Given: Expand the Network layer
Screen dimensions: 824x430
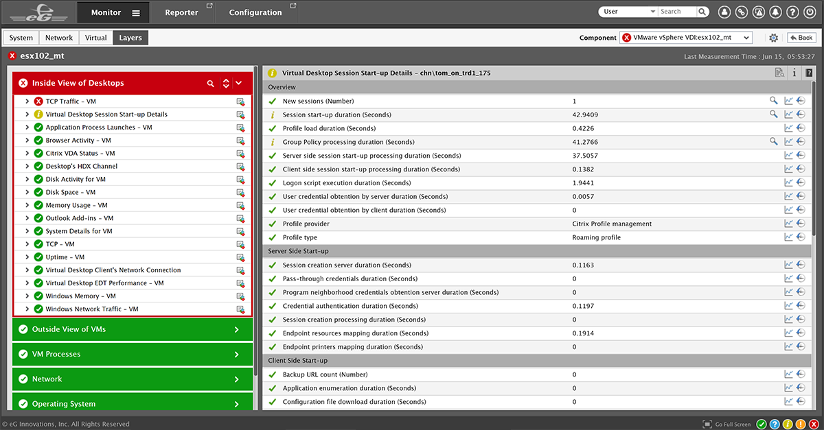Looking at the screenshot, I should point(133,379).
